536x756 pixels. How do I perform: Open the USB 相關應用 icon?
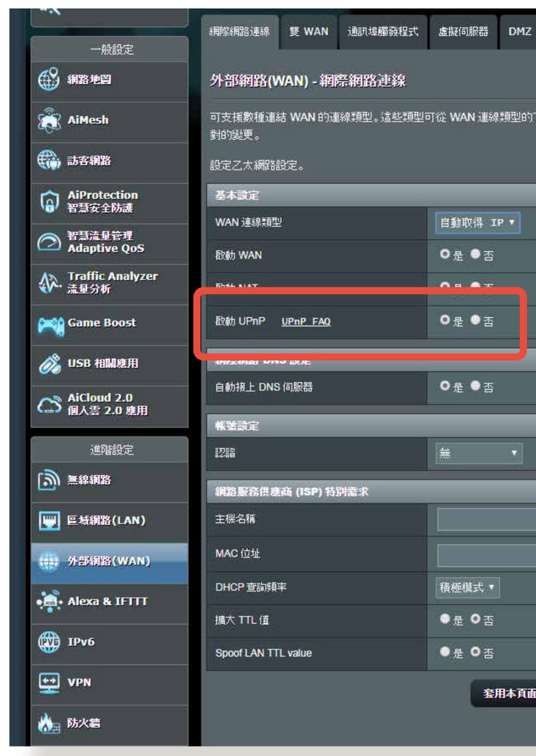pyautogui.click(x=49, y=364)
